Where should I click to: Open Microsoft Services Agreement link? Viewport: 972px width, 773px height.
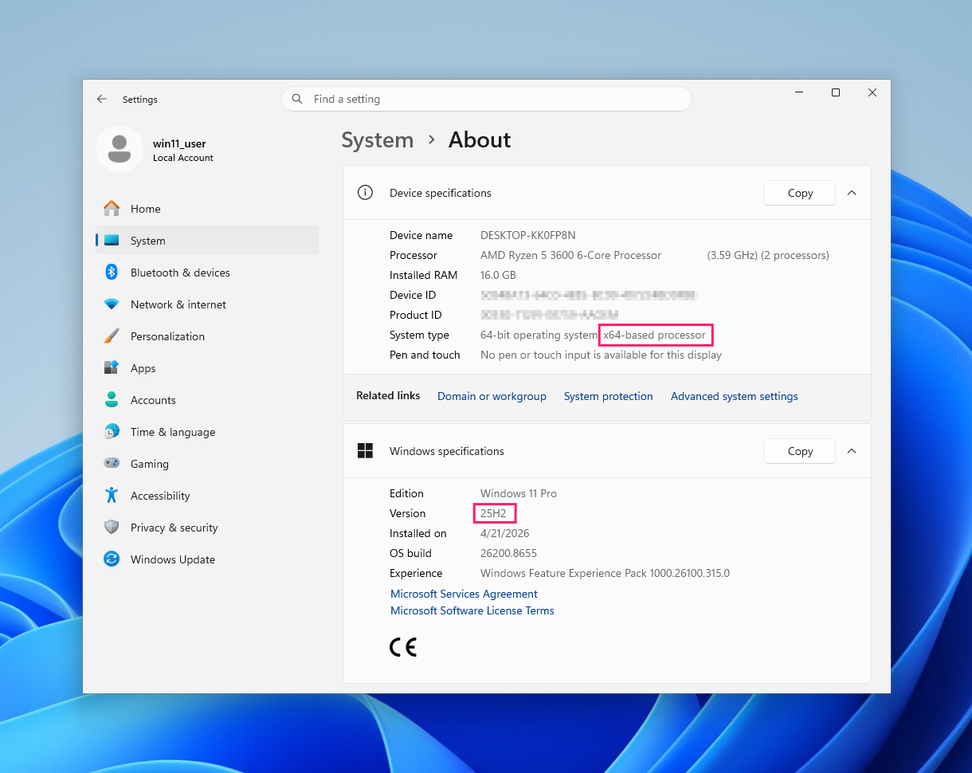click(x=464, y=594)
